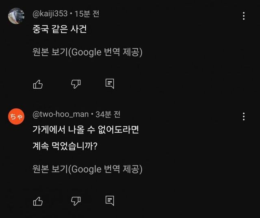Click the @kaiji353 username
The height and width of the screenshot is (218, 260).
point(50,14)
